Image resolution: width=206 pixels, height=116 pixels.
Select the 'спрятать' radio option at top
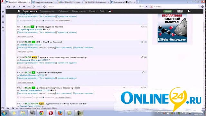pyautogui.click(x=33, y=21)
